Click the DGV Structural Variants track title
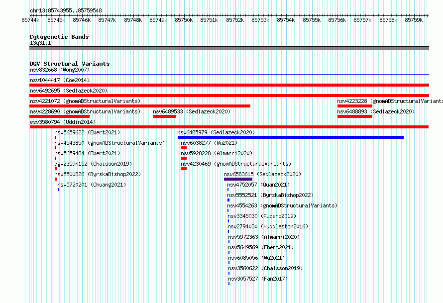Screen dimensions: 443x303 (70, 64)
